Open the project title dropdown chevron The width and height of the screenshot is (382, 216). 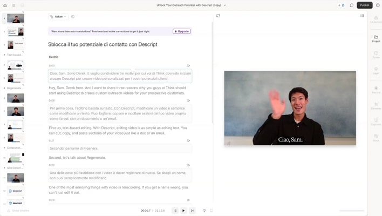pos(224,5)
